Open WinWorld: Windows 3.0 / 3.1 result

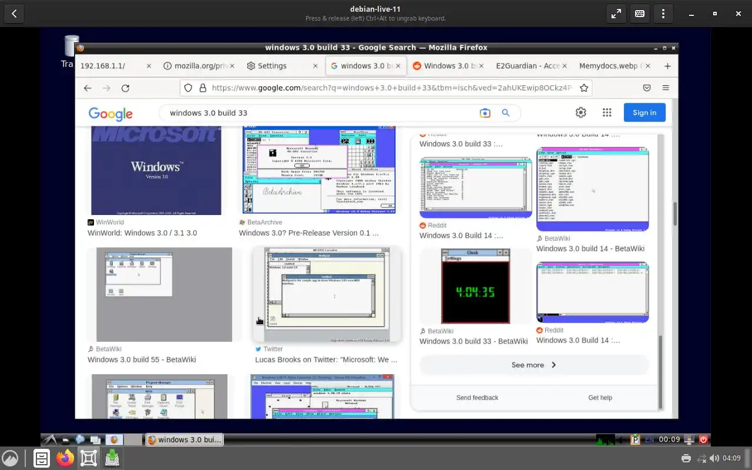pyautogui.click(x=142, y=233)
